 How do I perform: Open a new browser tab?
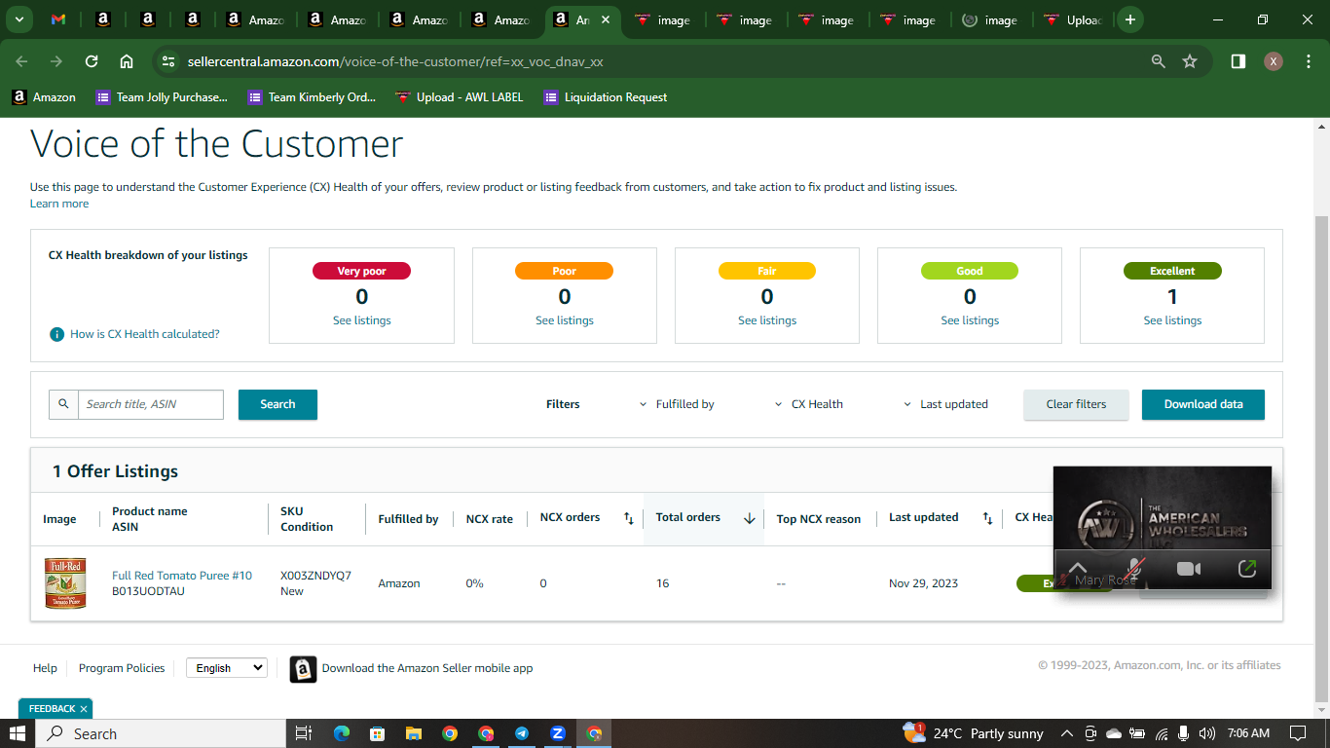click(1129, 19)
